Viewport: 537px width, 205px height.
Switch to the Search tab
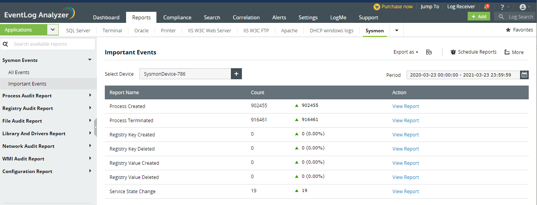tap(212, 17)
